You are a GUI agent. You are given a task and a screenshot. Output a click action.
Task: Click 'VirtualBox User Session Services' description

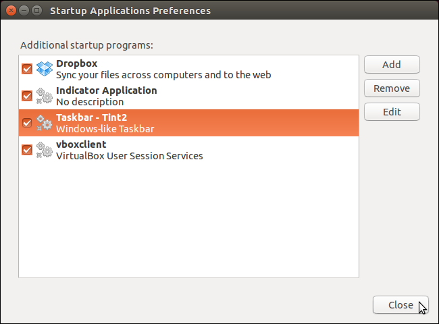coord(130,156)
